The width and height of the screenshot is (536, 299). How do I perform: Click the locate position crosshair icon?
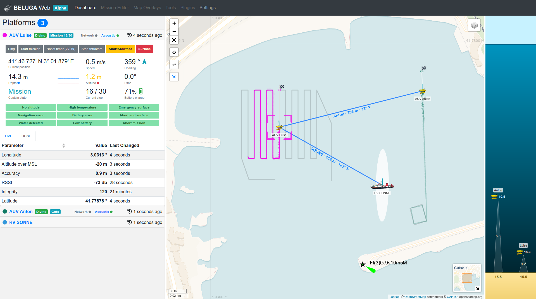pos(174,52)
